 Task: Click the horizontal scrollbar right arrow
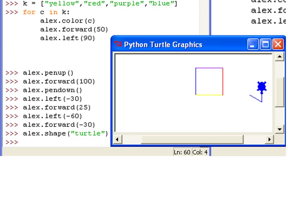[x=269, y=139]
